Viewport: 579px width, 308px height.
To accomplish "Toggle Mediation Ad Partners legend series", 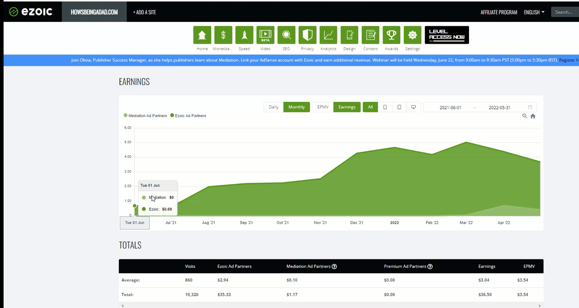I will (145, 116).
